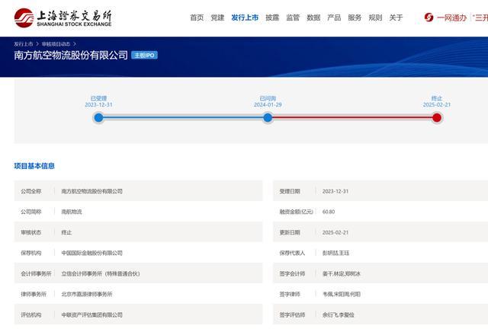Click the Shanghai Stock Exchange logo
Viewport: 488px width, 332px height.
(63, 18)
